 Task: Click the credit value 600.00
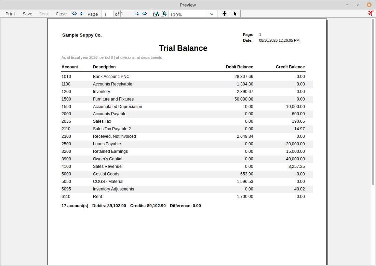[x=298, y=114]
